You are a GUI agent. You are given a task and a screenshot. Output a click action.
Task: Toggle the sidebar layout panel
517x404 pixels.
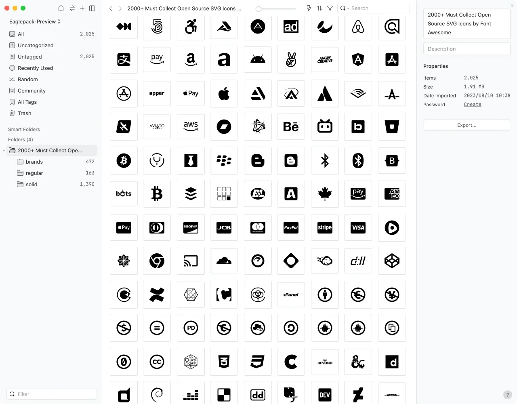tap(92, 8)
